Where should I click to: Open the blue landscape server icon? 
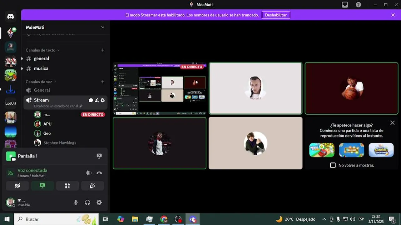click(x=11, y=132)
